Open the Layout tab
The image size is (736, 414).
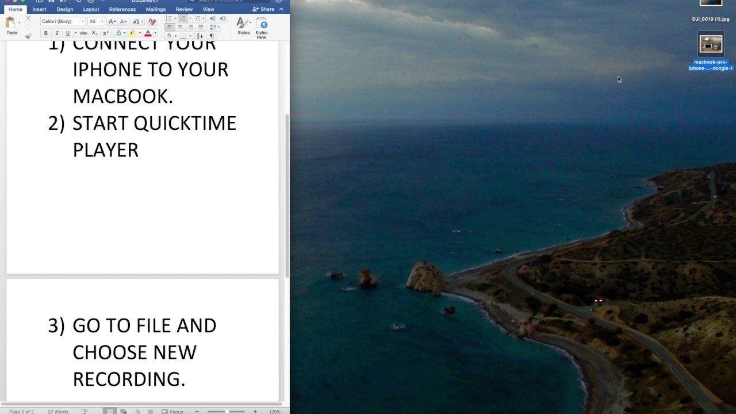[91, 9]
